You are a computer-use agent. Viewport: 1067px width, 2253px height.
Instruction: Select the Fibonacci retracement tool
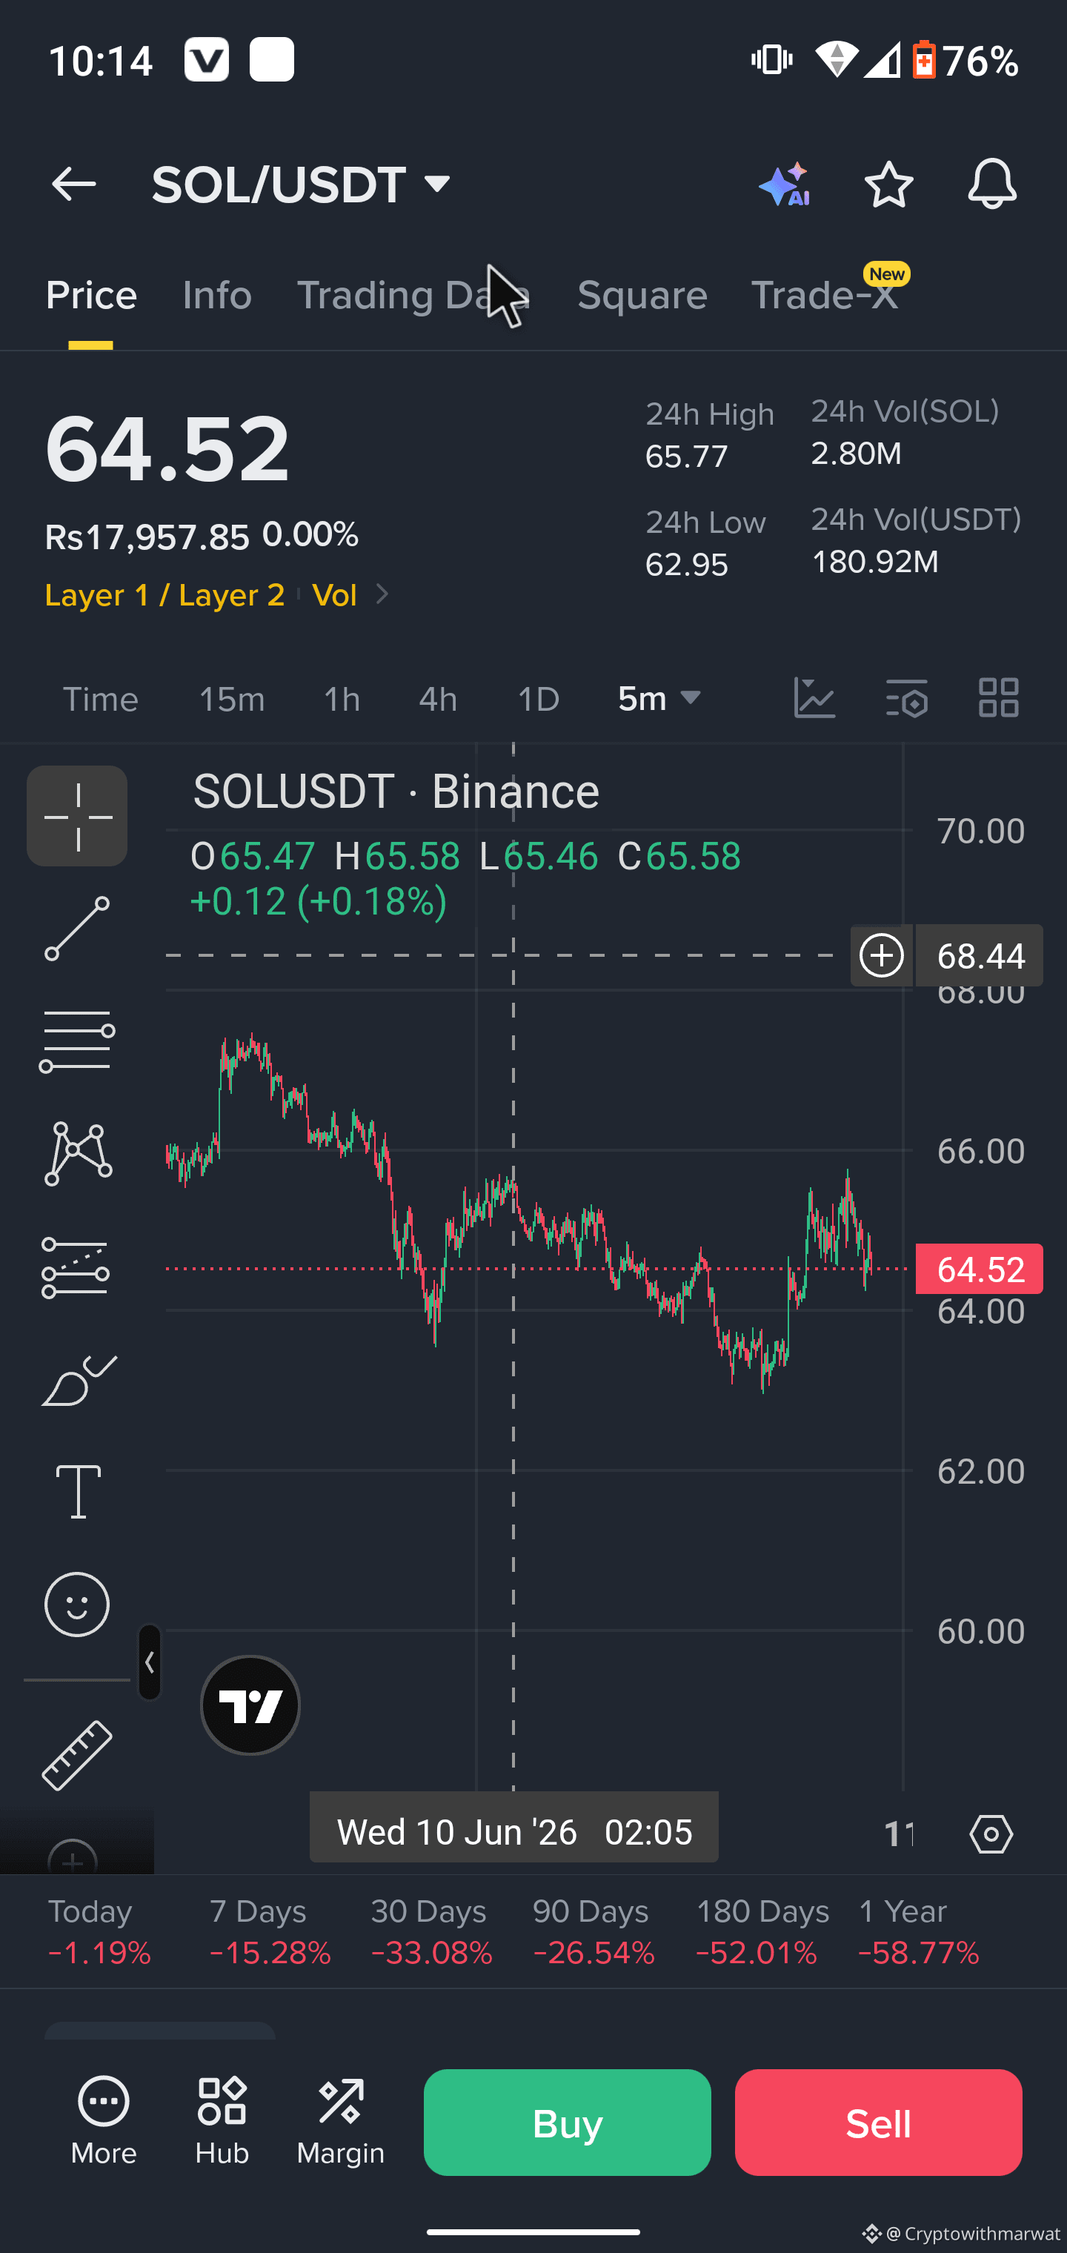click(x=77, y=1041)
